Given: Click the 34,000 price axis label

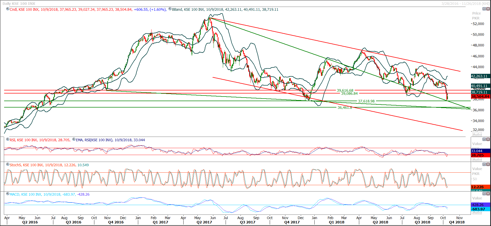Looking at the screenshot, I should 478,121.
